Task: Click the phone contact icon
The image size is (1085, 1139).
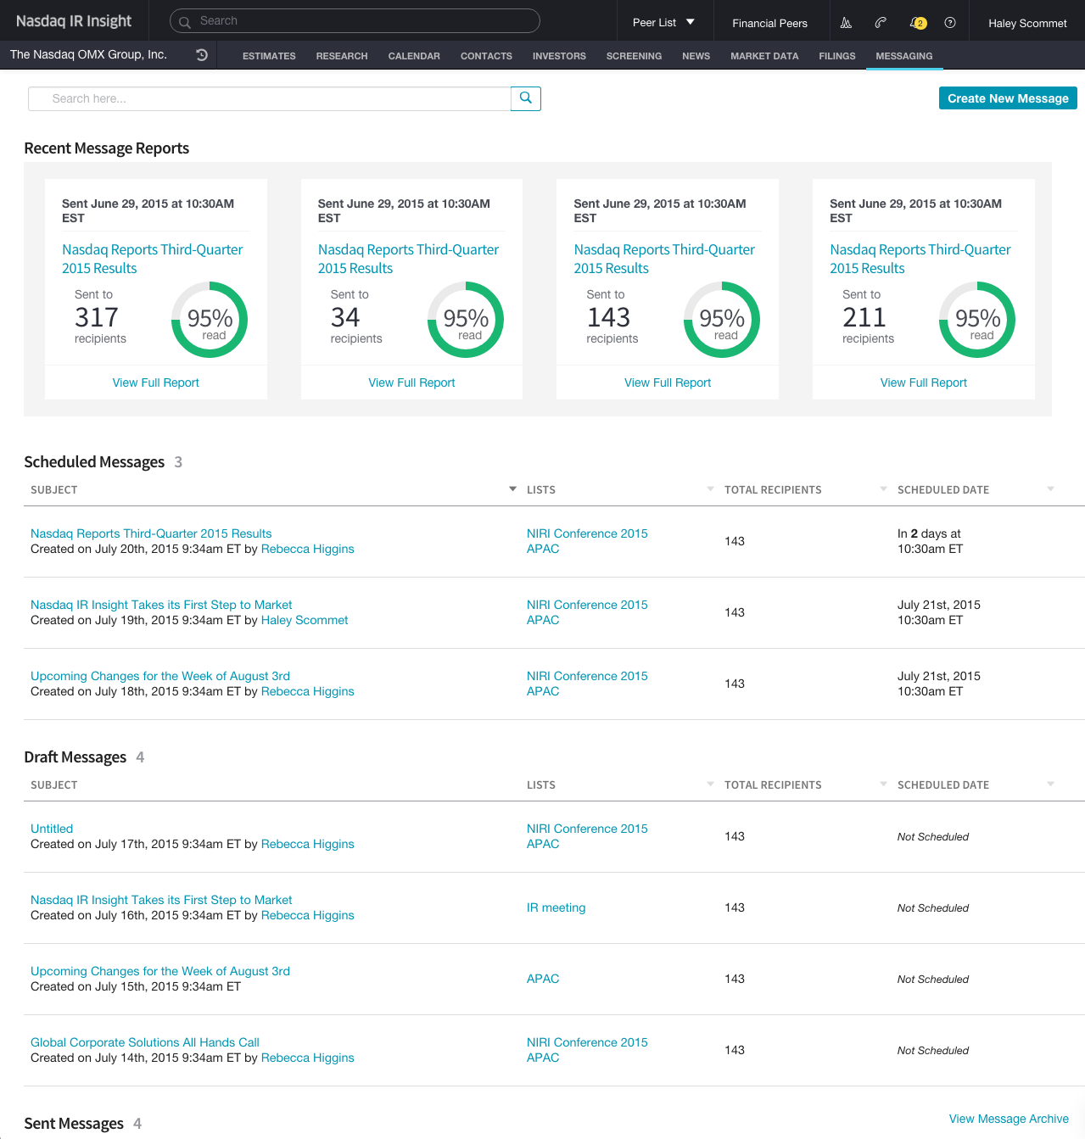Action: pyautogui.click(x=881, y=23)
